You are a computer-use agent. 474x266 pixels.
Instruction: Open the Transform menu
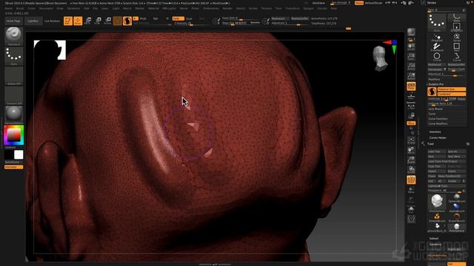293,8
